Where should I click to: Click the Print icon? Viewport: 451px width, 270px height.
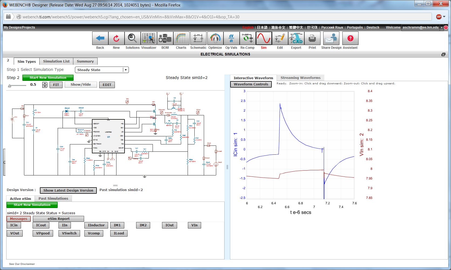312,38
